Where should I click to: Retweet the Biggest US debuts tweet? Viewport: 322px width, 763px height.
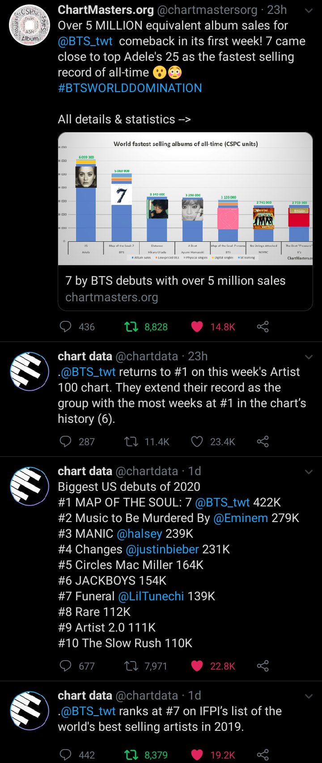pos(131,666)
